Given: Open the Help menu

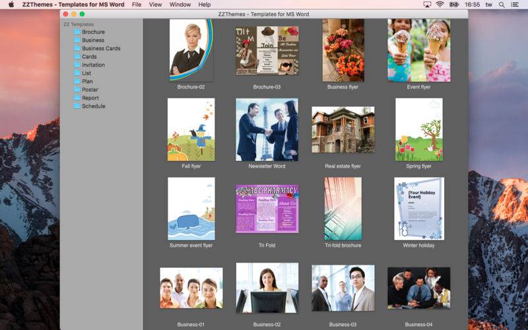Looking at the screenshot, I should [205, 5].
